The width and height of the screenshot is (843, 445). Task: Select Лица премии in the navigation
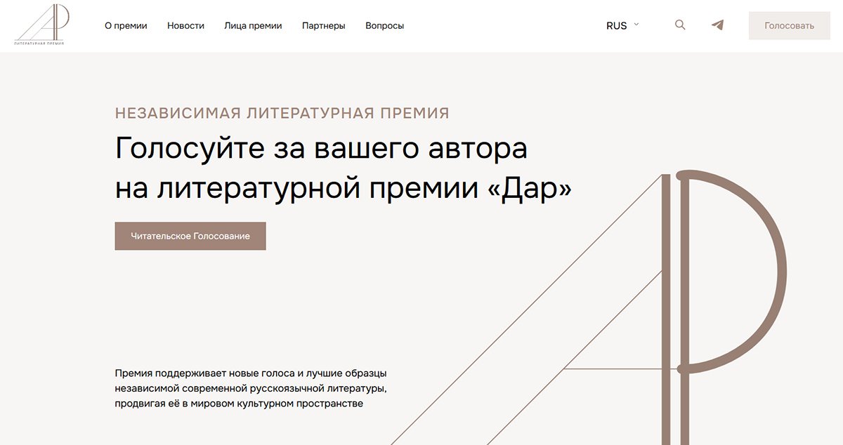[x=251, y=25]
